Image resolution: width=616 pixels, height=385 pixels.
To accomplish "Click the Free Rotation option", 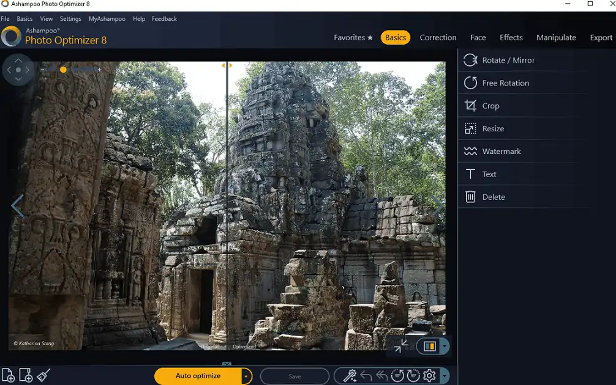I will pyautogui.click(x=505, y=83).
